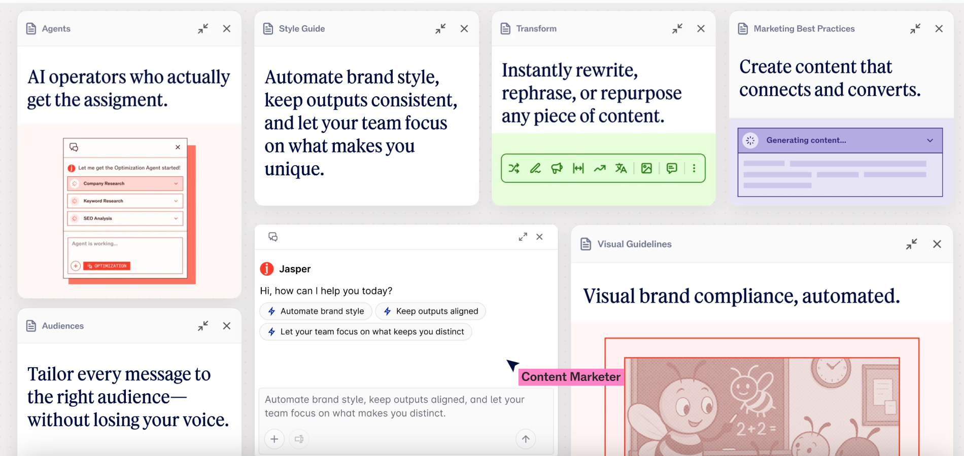This screenshot has height=456, width=964.
Task: Click the expand-width icon in Transform toolbar
Action: coord(578,168)
